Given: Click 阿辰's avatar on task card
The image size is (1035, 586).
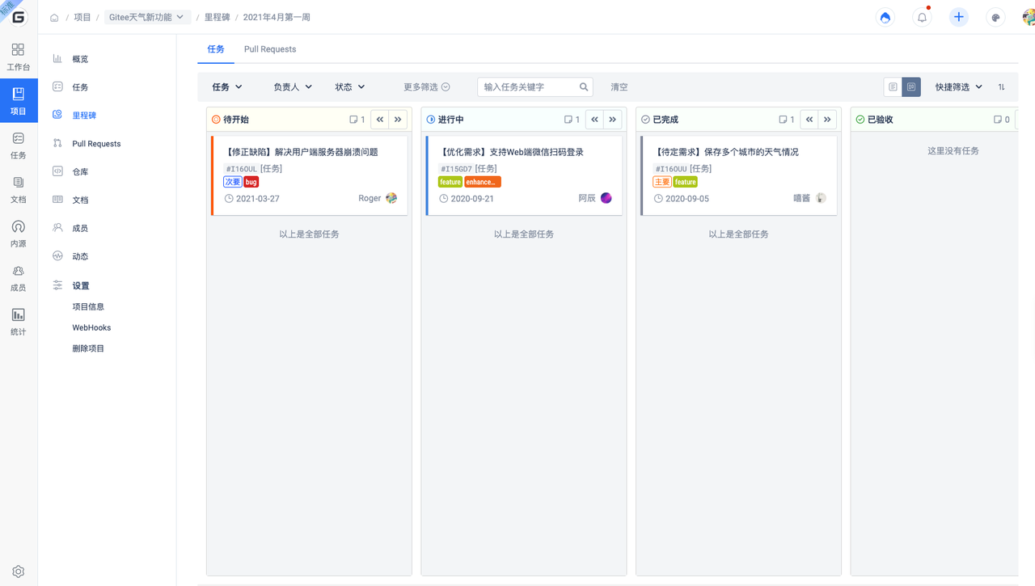Looking at the screenshot, I should [x=606, y=198].
